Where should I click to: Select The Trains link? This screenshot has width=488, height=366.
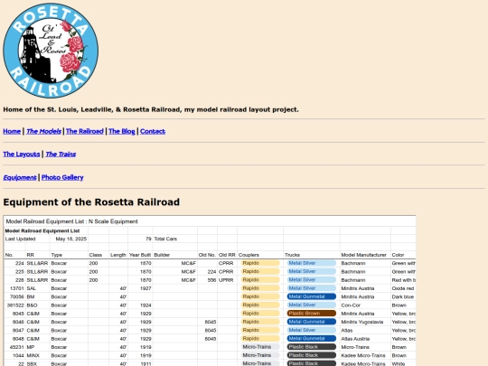coord(61,154)
